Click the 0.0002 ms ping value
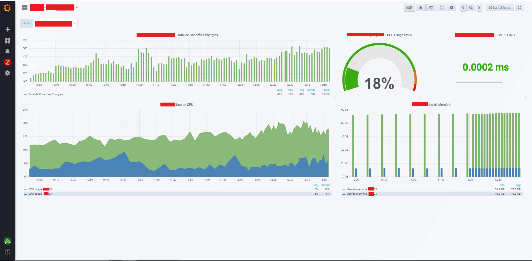The height and width of the screenshot is (261, 532). pyautogui.click(x=486, y=67)
